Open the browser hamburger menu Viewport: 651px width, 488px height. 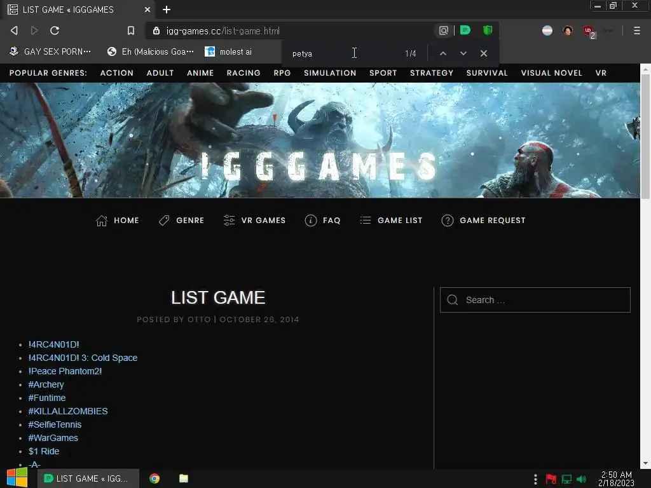(x=636, y=30)
